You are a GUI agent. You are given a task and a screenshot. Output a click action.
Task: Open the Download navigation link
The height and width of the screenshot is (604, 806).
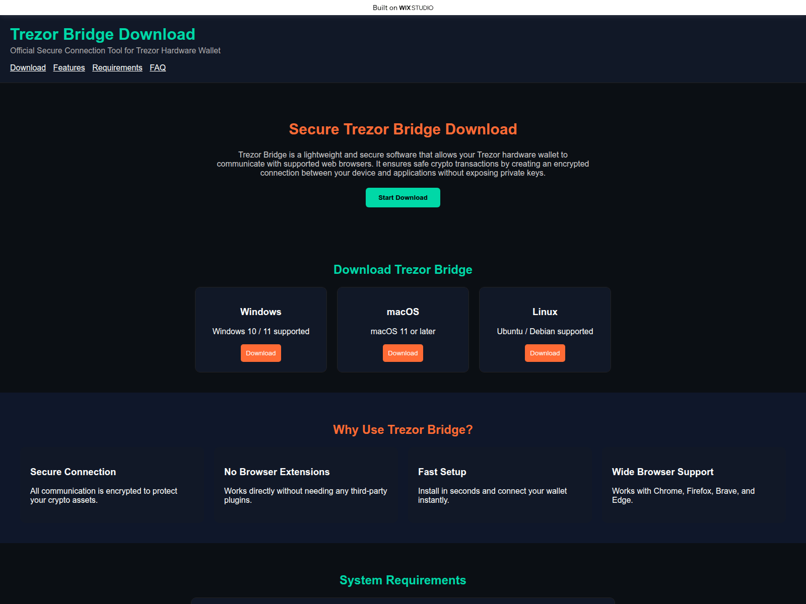pos(28,67)
